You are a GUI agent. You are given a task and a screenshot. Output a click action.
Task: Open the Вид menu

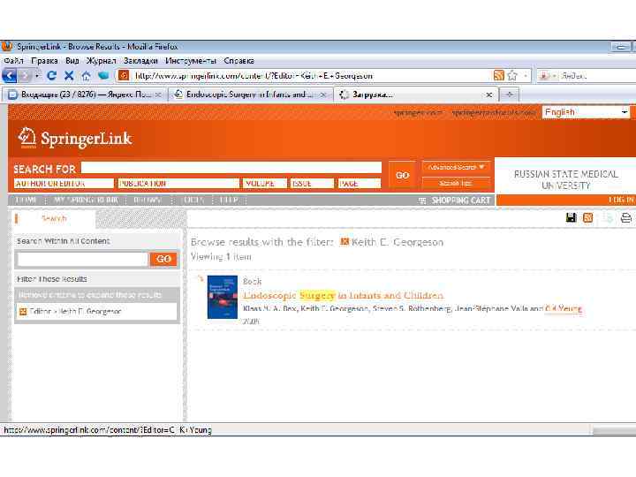coord(72,61)
